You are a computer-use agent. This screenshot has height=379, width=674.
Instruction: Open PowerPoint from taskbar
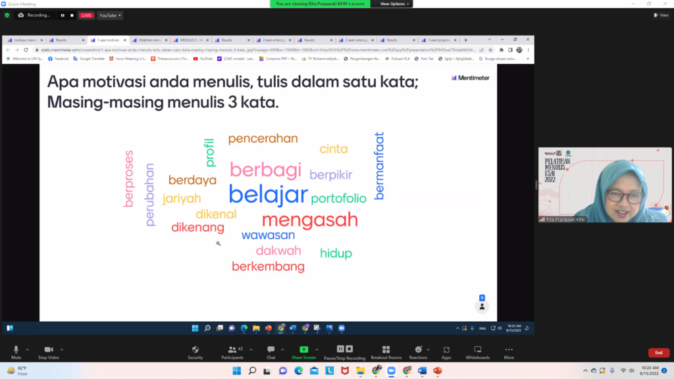pos(438,370)
